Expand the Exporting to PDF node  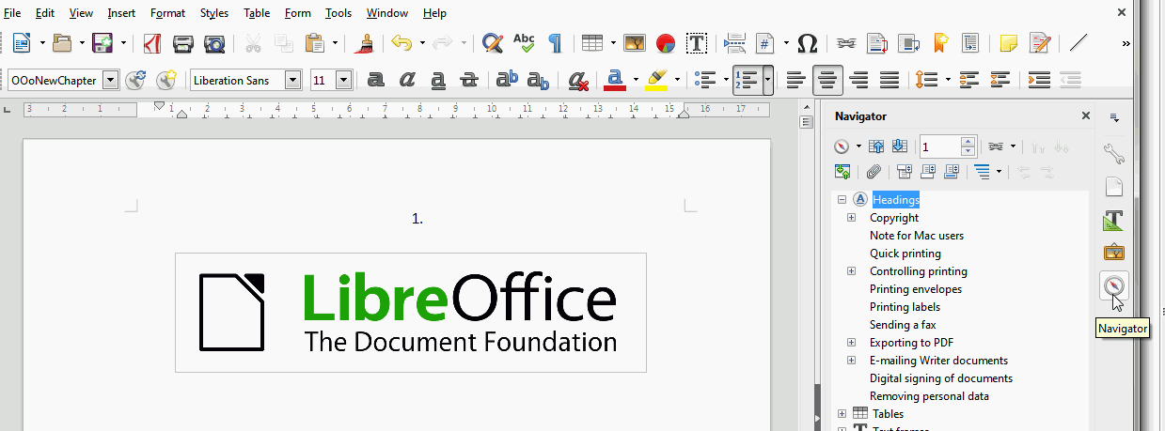coord(852,343)
